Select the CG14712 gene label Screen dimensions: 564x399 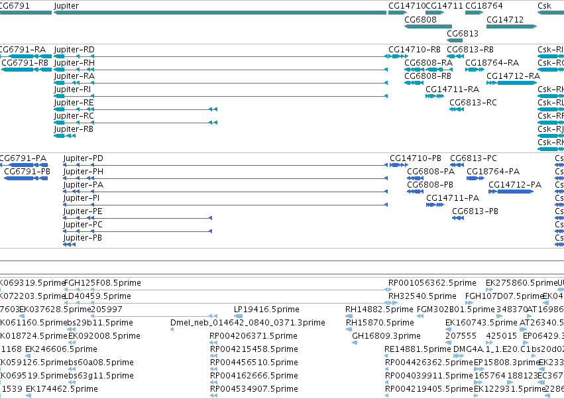(505, 19)
